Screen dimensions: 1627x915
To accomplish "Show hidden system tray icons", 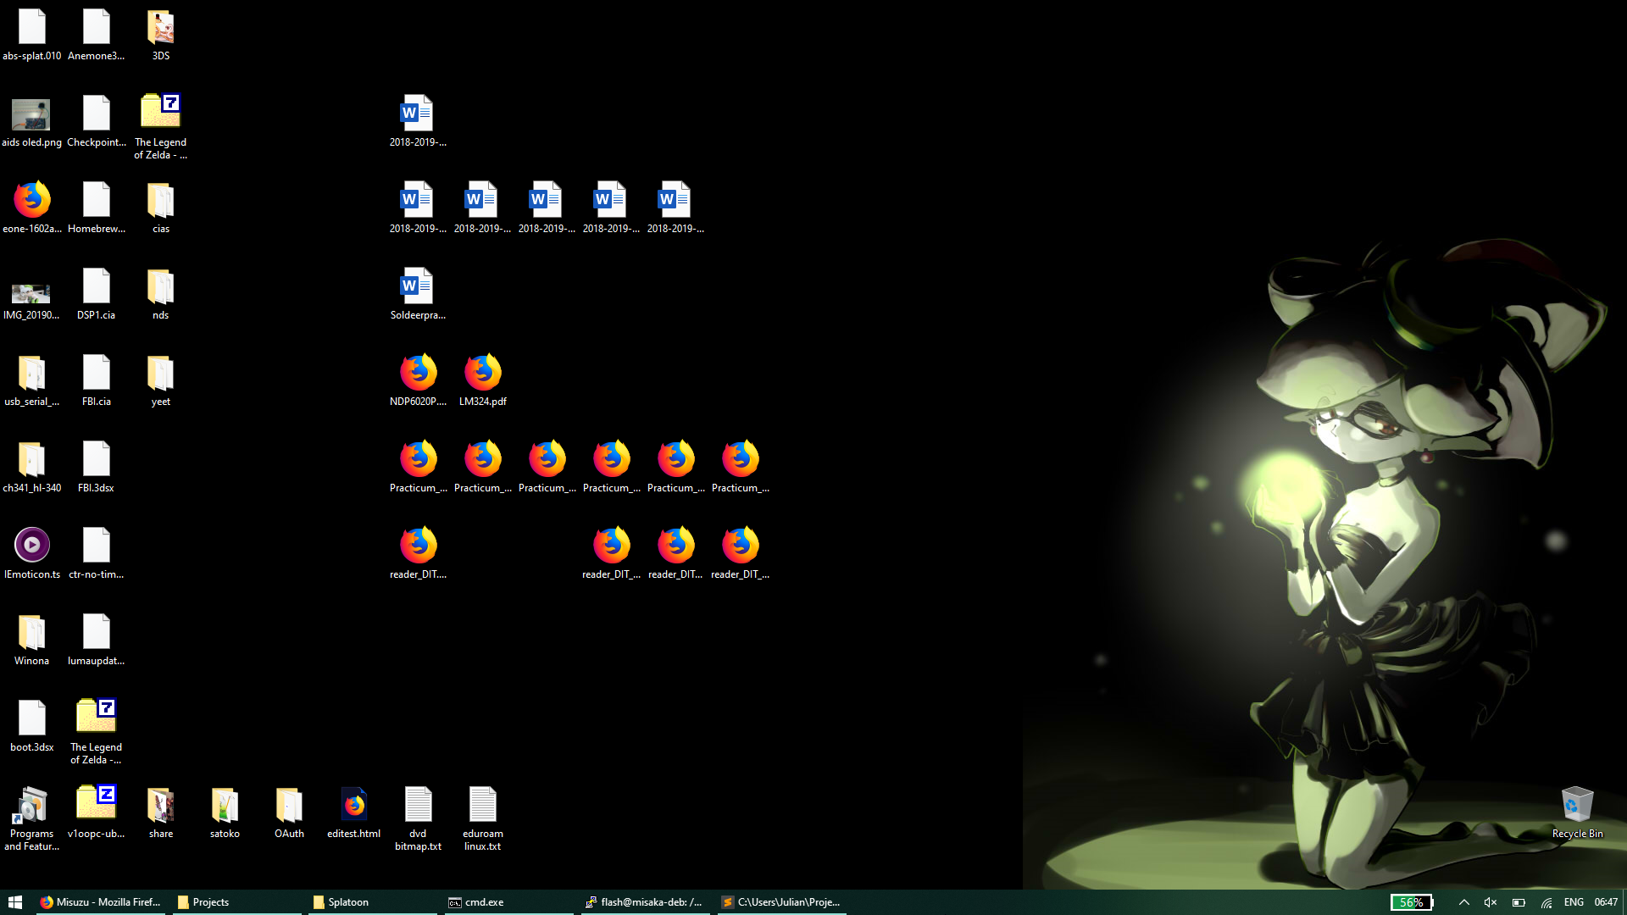I will click(x=1463, y=902).
